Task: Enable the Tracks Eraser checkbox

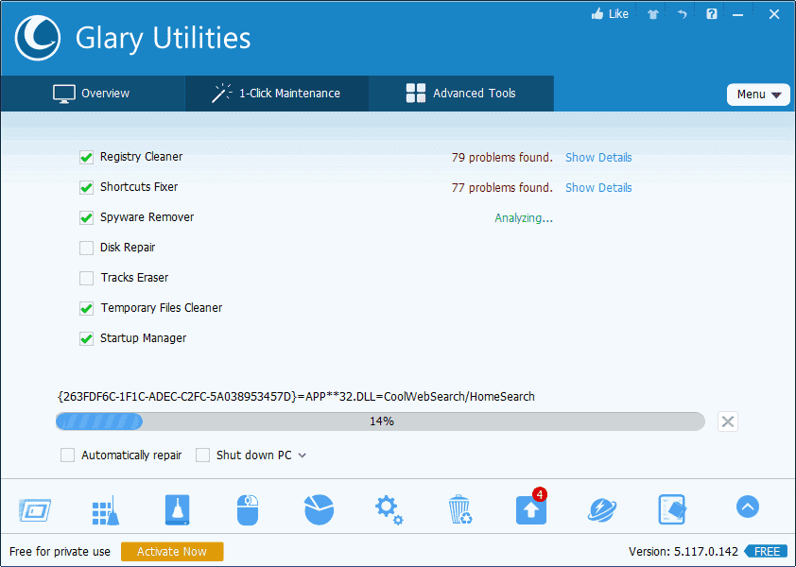Action: [x=86, y=278]
